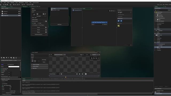
Task: Hide the Instances_1 layer
Action: click(x=19, y=11)
